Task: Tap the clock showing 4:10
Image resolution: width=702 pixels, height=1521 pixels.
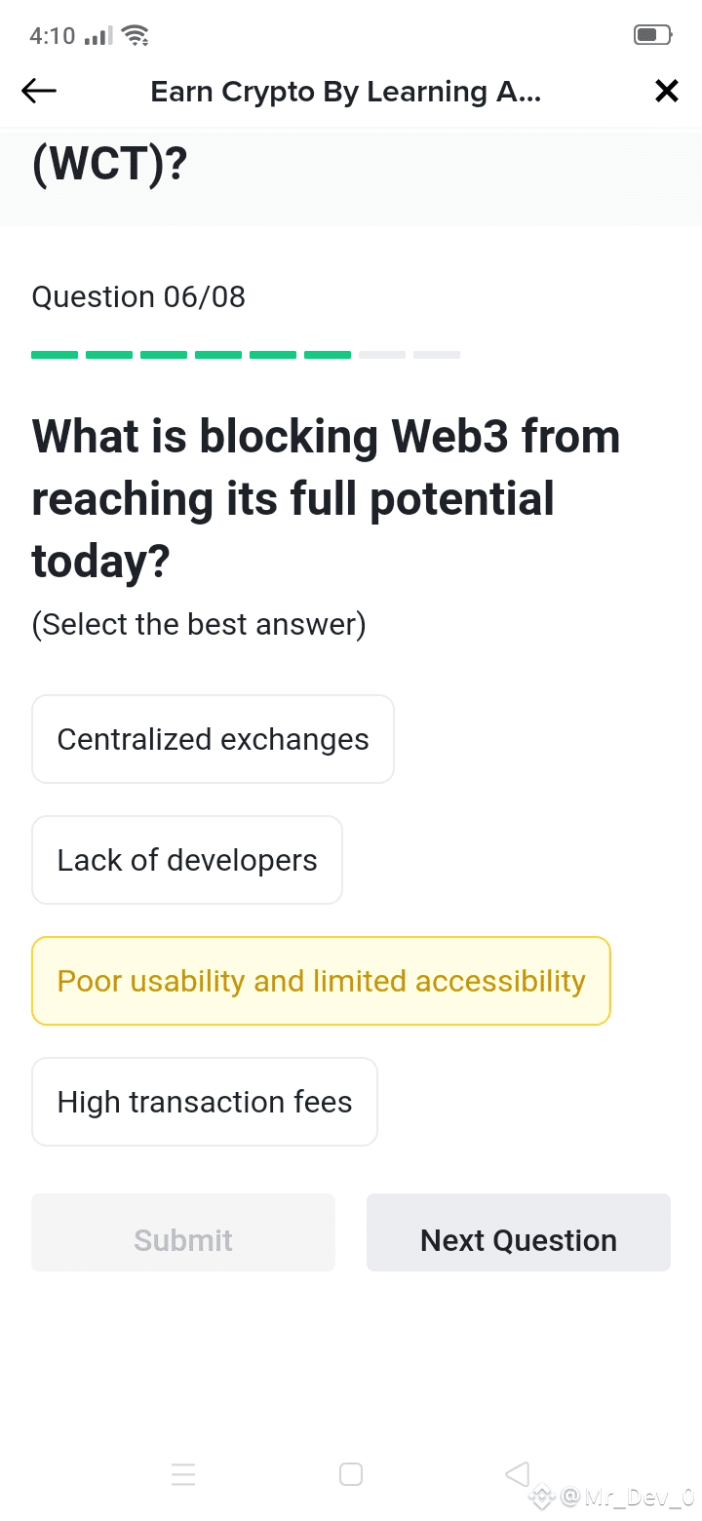Action: (52, 36)
